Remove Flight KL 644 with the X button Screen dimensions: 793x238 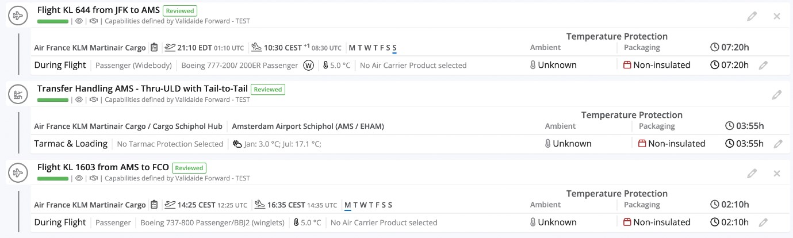[777, 16]
